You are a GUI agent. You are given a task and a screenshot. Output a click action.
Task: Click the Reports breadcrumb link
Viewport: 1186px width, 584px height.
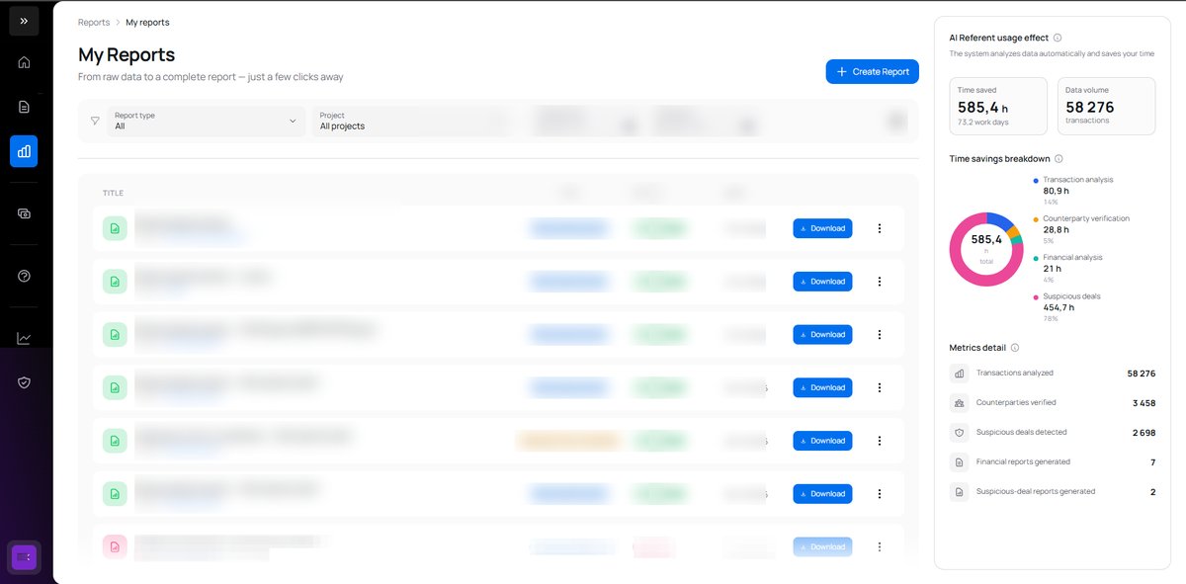point(94,22)
